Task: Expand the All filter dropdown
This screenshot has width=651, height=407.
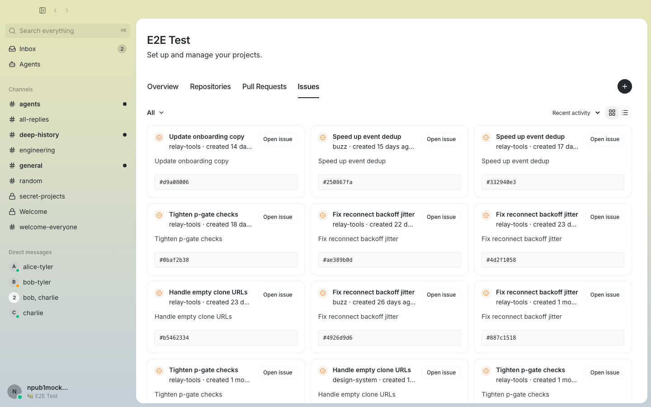Action: (x=156, y=113)
